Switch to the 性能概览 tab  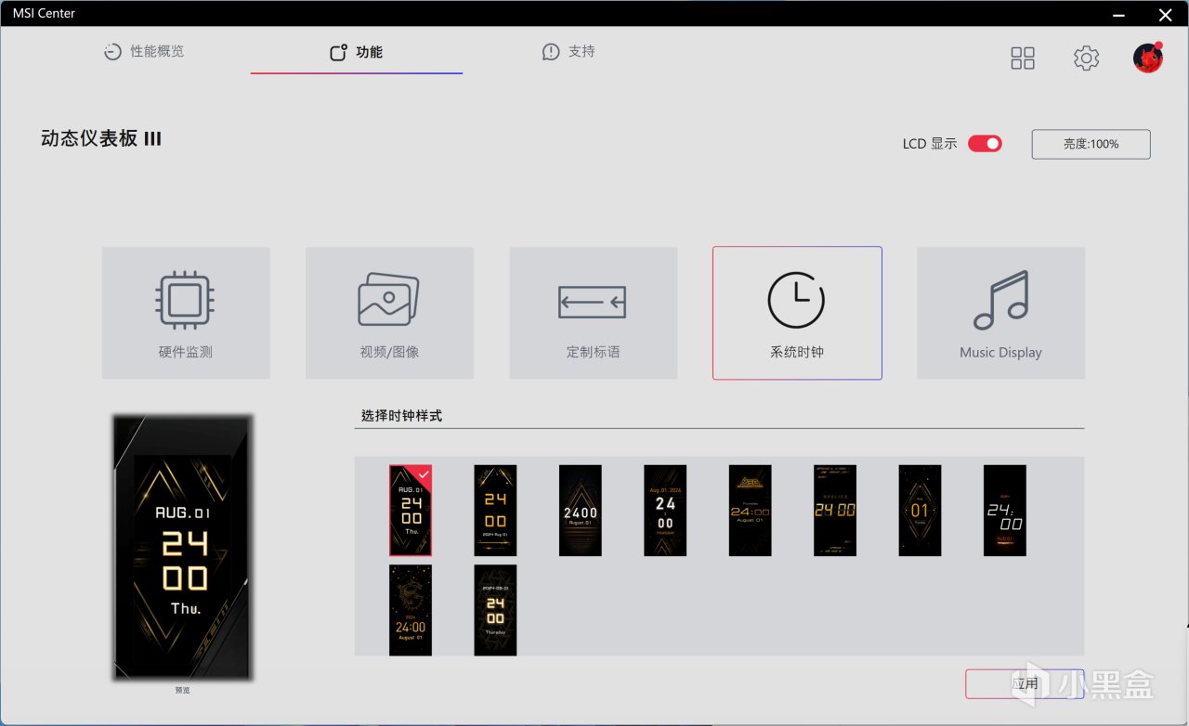(144, 52)
